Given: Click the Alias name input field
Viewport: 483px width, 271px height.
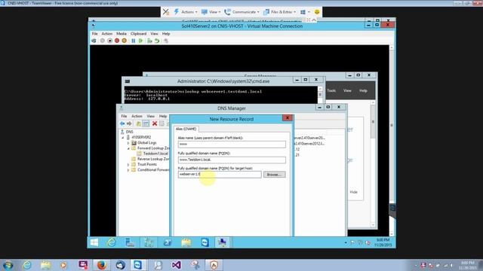Looking at the screenshot, I should (x=232, y=144).
